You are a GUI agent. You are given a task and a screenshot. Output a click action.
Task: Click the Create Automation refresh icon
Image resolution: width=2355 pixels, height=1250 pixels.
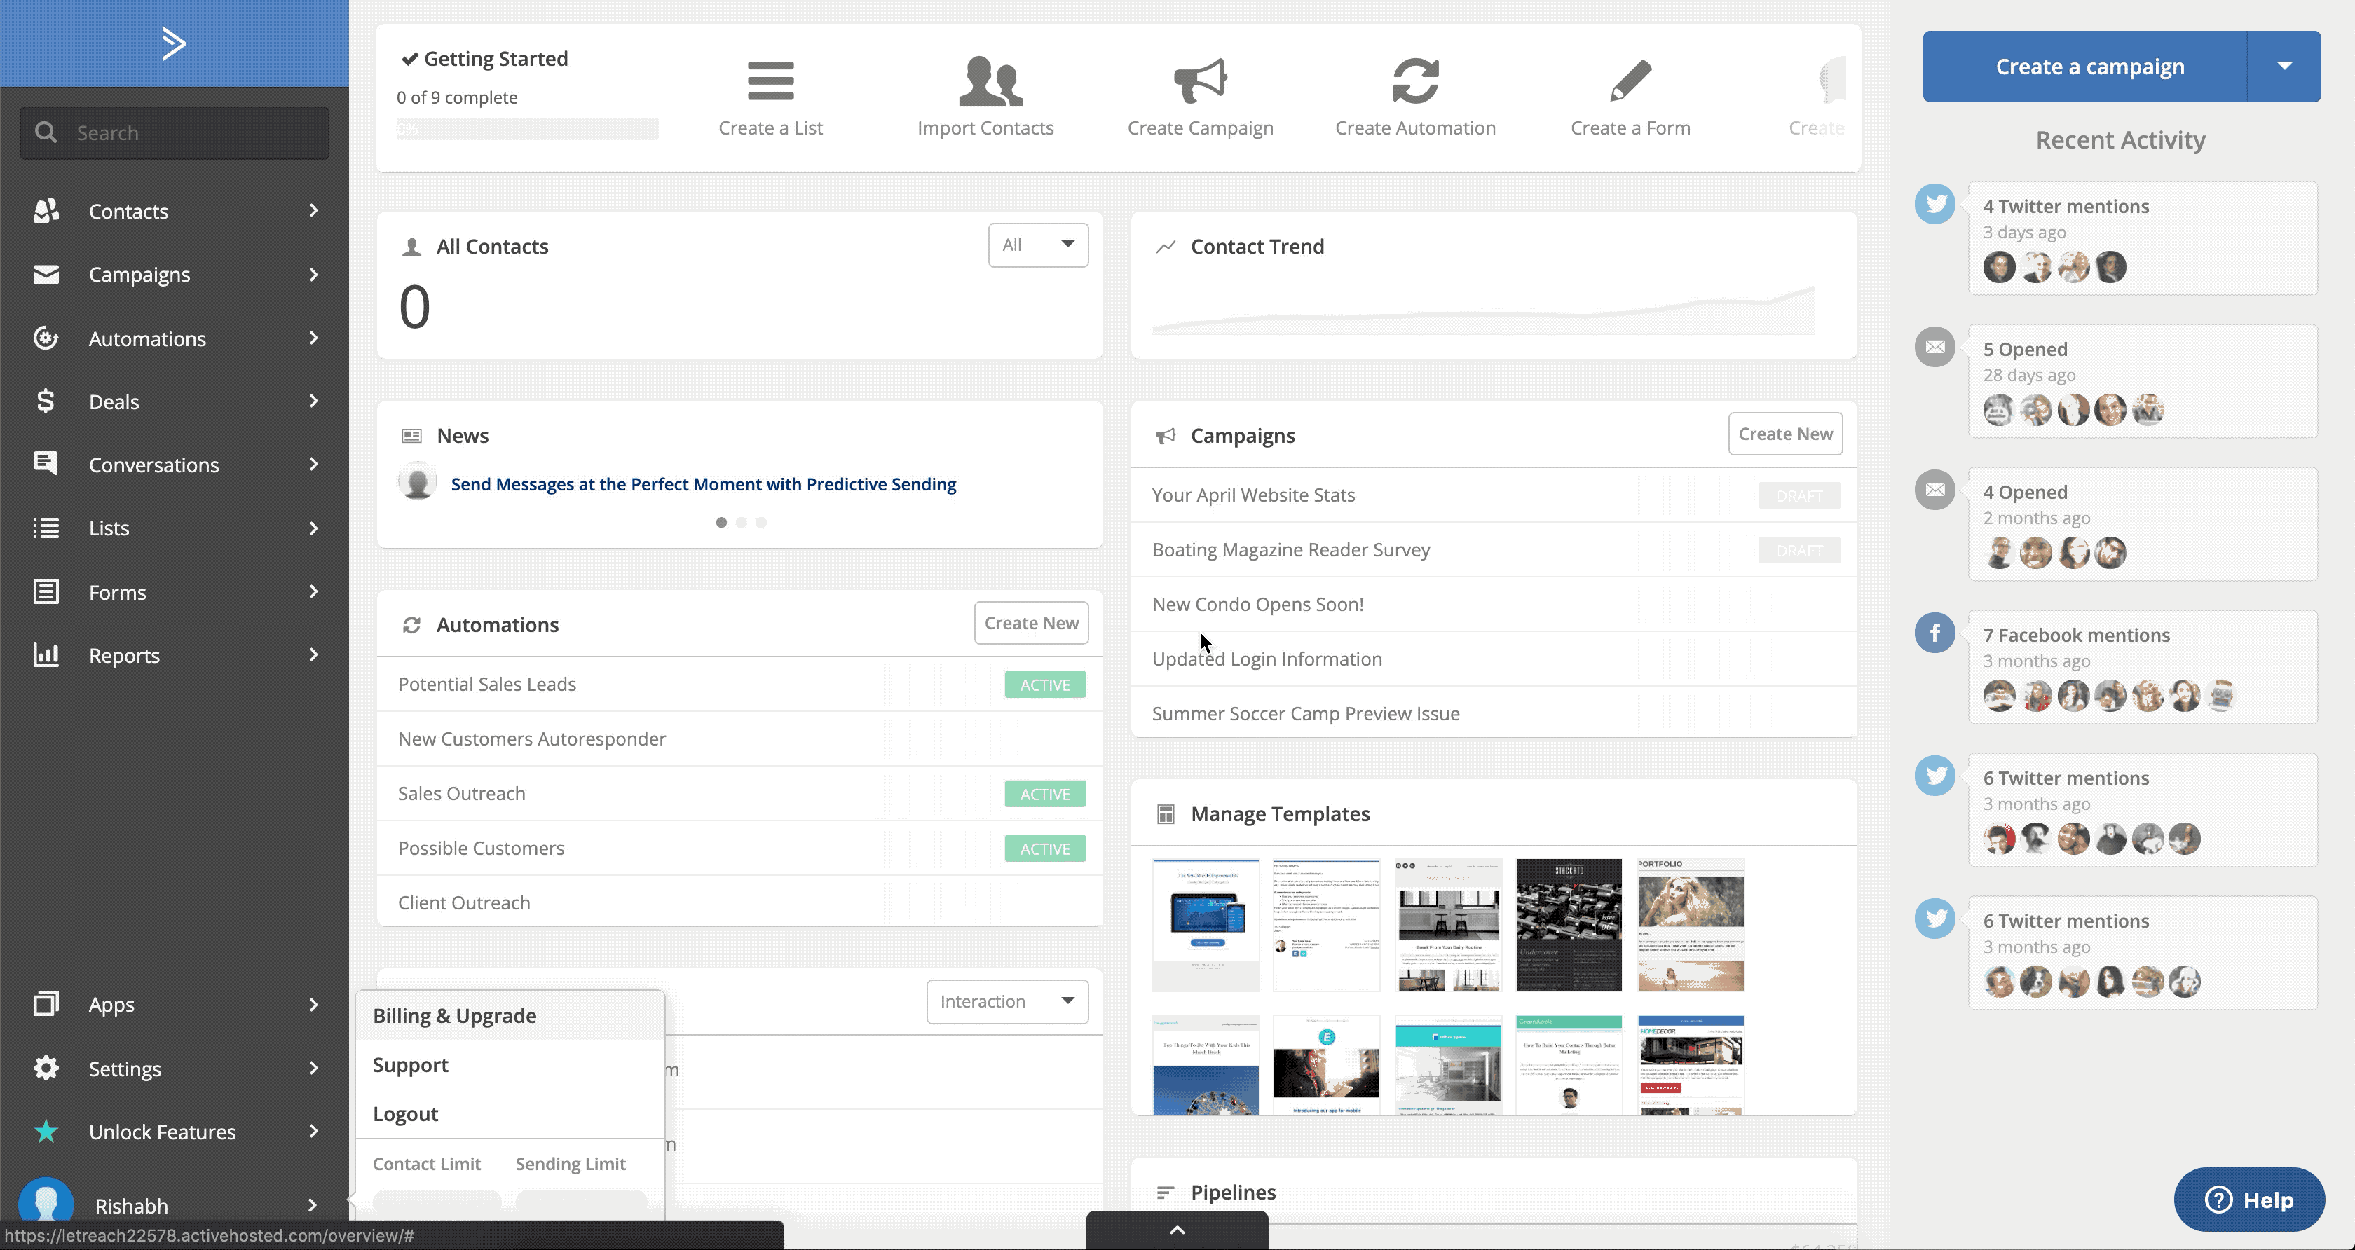1414,81
